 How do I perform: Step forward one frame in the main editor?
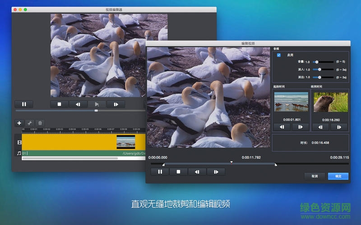click(116, 104)
